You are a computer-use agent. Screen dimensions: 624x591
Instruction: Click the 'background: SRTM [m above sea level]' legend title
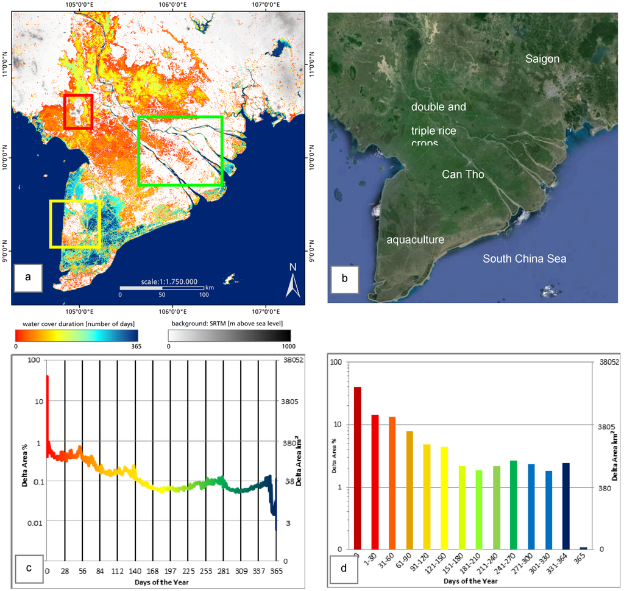(227, 324)
